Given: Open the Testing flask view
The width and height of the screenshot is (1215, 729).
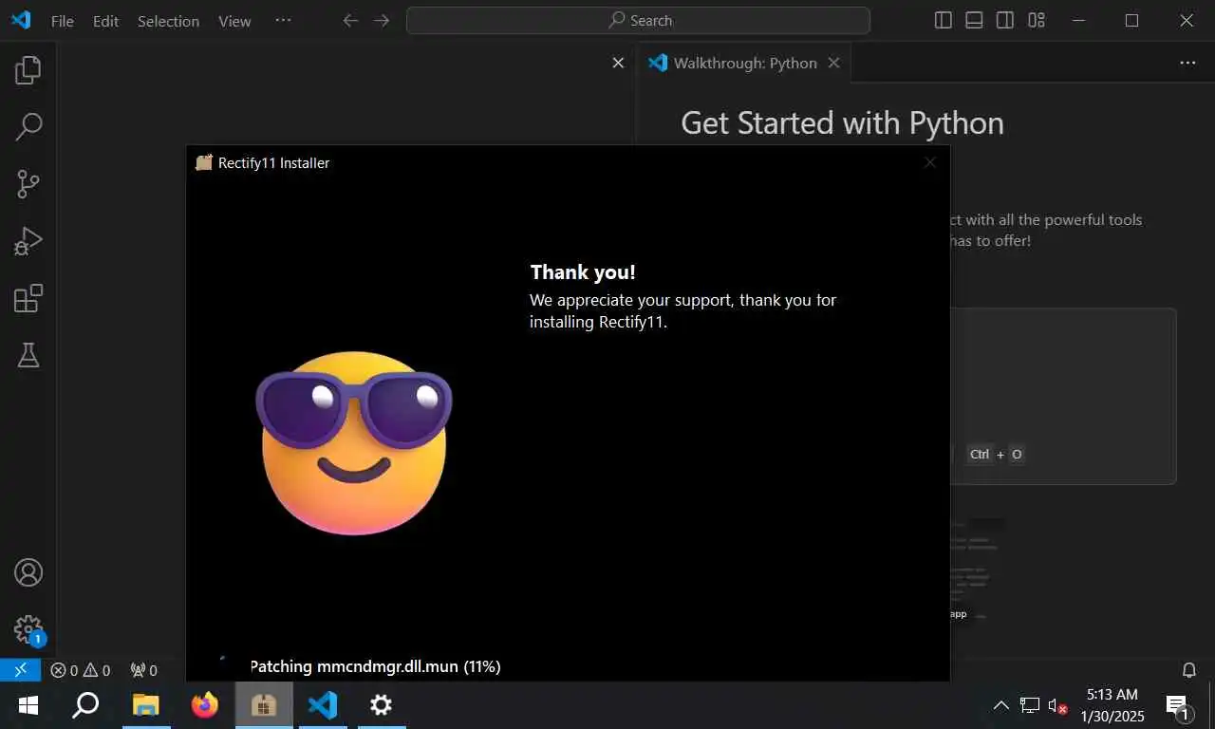Looking at the screenshot, I should [x=28, y=355].
